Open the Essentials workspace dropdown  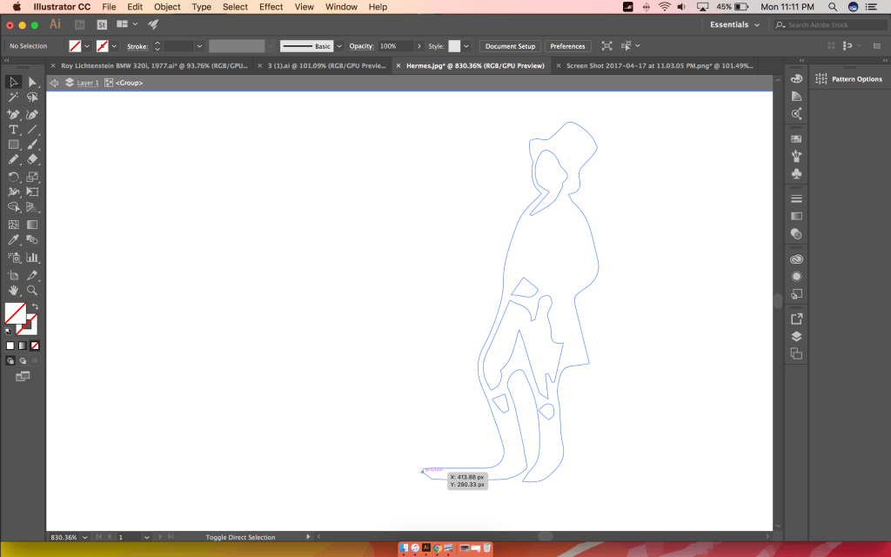tap(734, 25)
